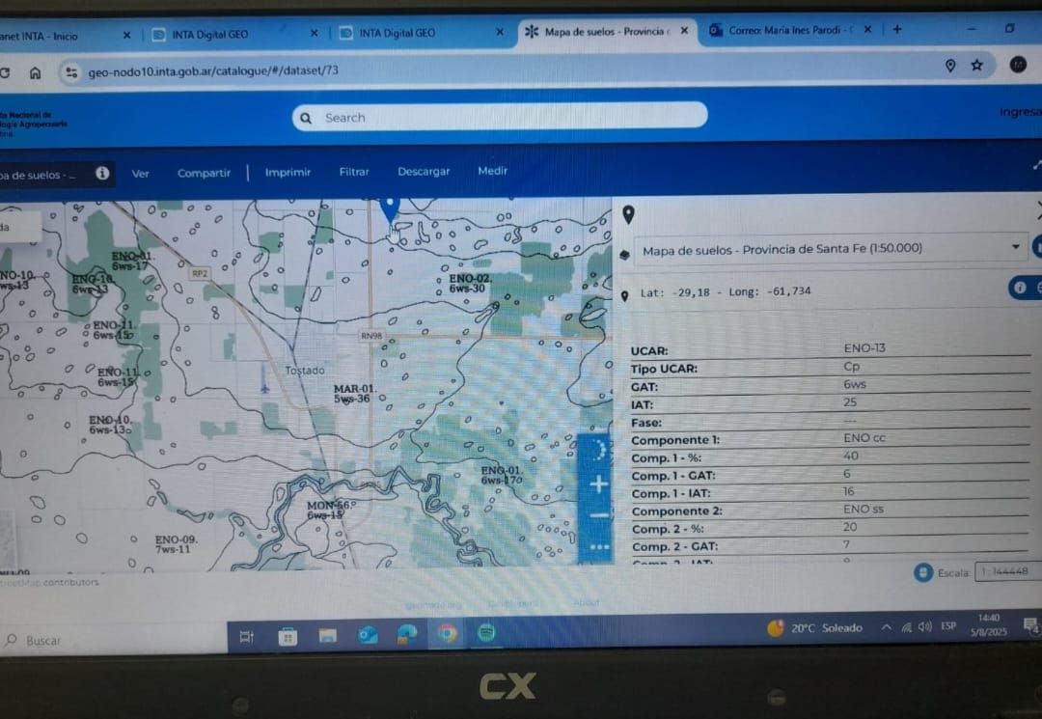Switch to the first INTA Digital GEO tab
The width and height of the screenshot is (1042, 719).
tap(209, 35)
